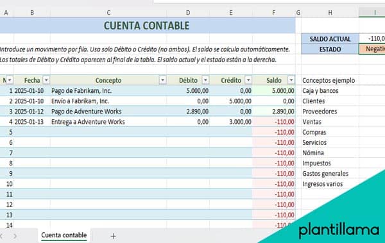Screen dimensions: 385x243
Task: Select the -110,00 saldo cell in row 4
Action: pos(274,122)
